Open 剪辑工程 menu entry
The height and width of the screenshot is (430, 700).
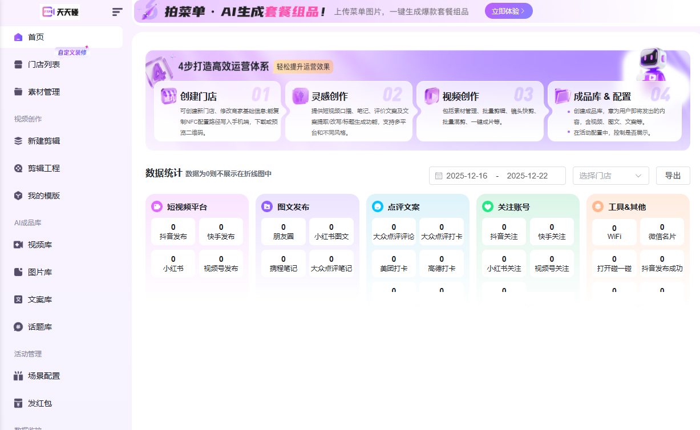(61, 168)
